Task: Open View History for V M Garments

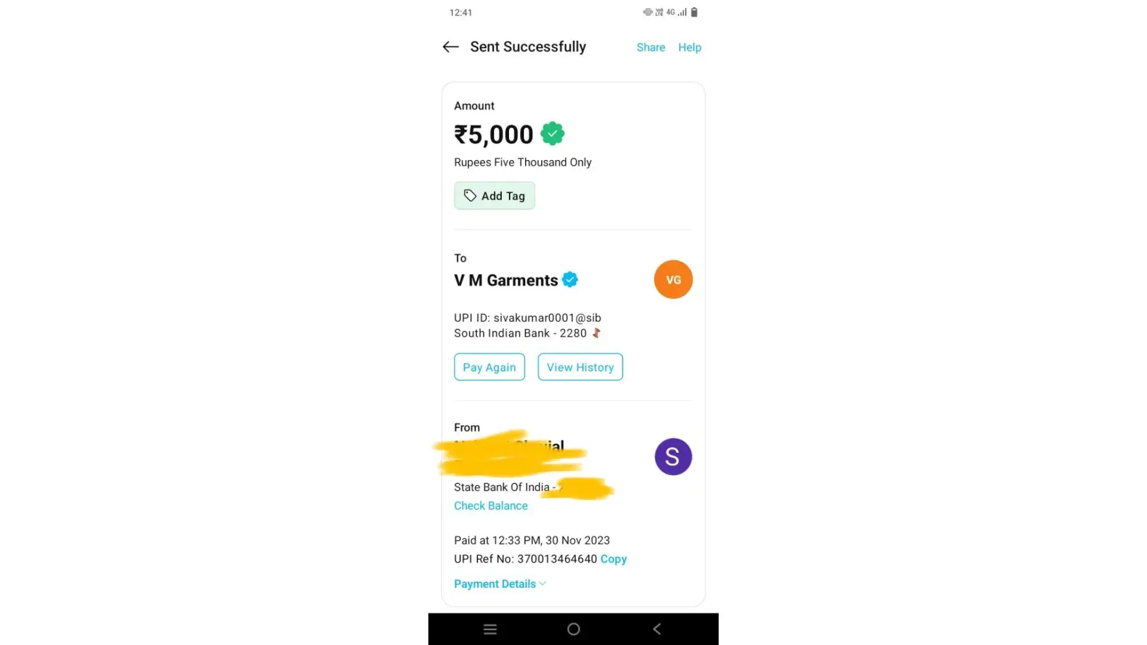Action: point(580,367)
